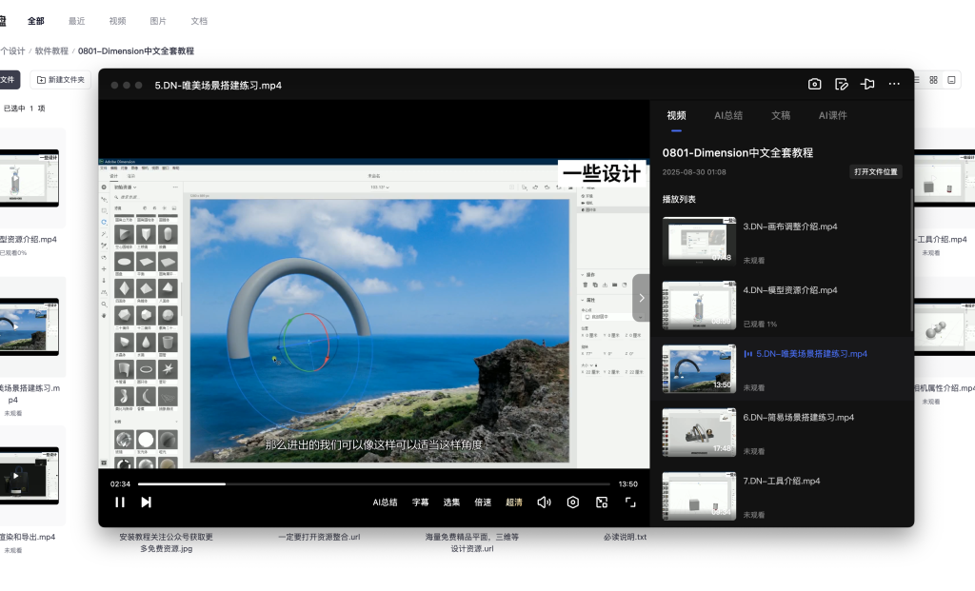Open the 视频 filter tab in the drive top bar
This screenshot has width=975, height=591.
click(x=117, y=21)
